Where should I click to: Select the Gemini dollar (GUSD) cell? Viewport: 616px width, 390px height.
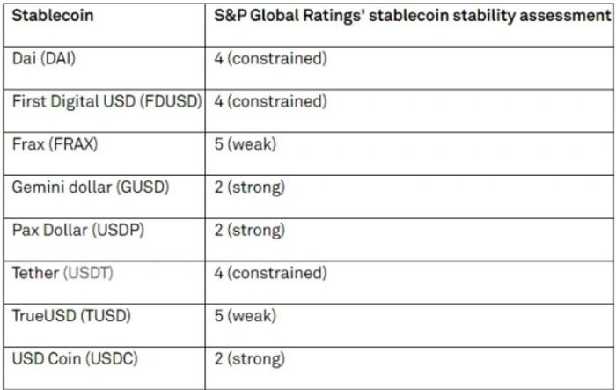(x=91, y=188)
